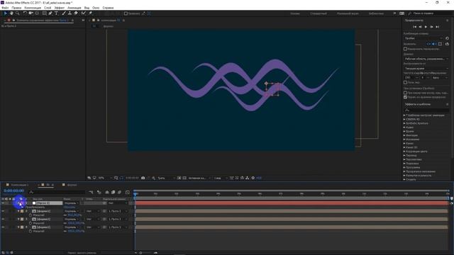Open the Пробел shortcut dropdown
Image resolution: width=454 pixels, height=255 pixels.
tap(423, 38)
